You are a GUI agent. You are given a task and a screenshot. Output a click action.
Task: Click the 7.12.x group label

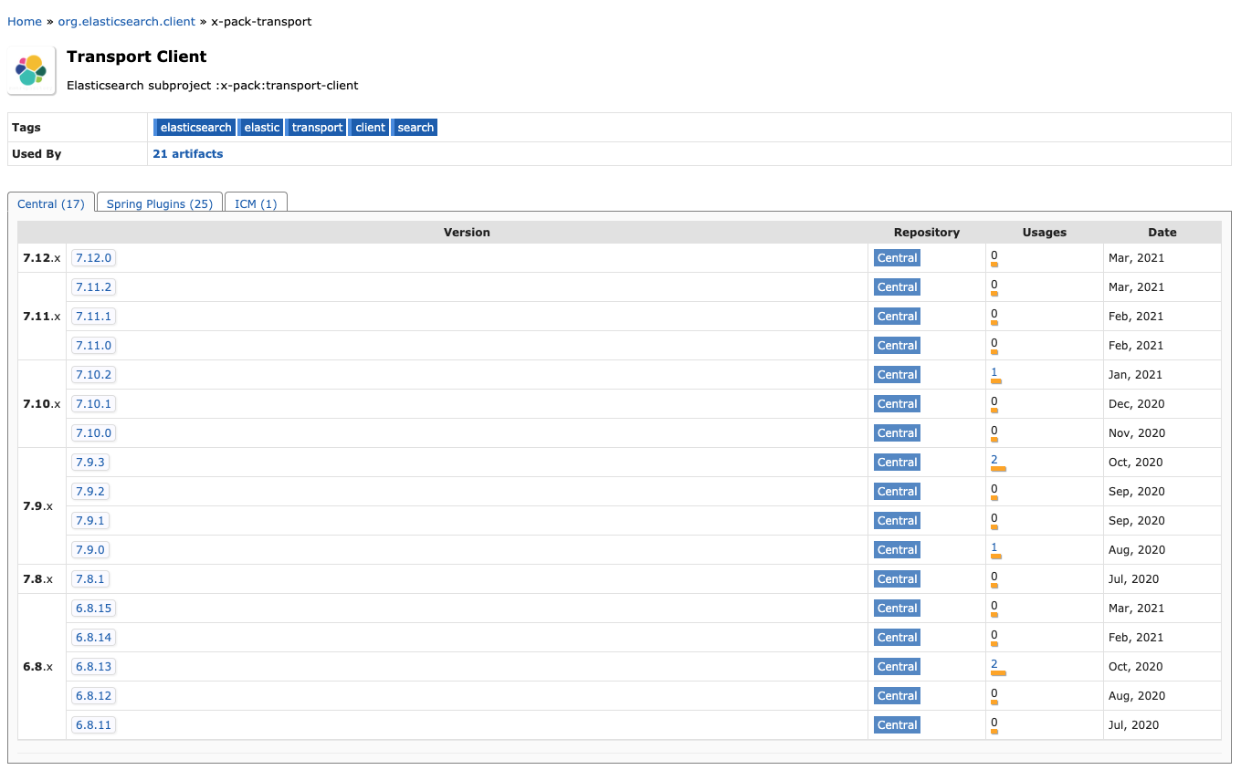point(42,258)
